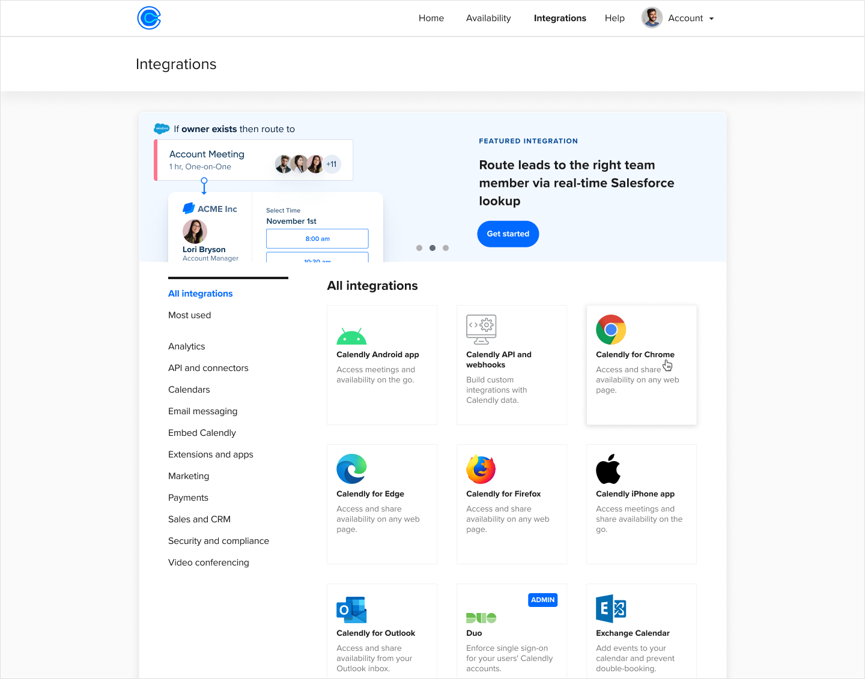Click the +11 attendees badge
The height and width of the screenshot is (679, 865).
[332, 164]
